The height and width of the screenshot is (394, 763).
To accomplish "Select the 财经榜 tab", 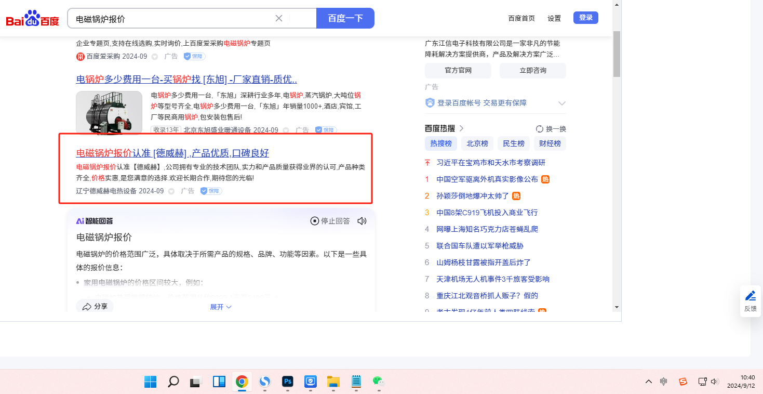I will pos(550,143).
